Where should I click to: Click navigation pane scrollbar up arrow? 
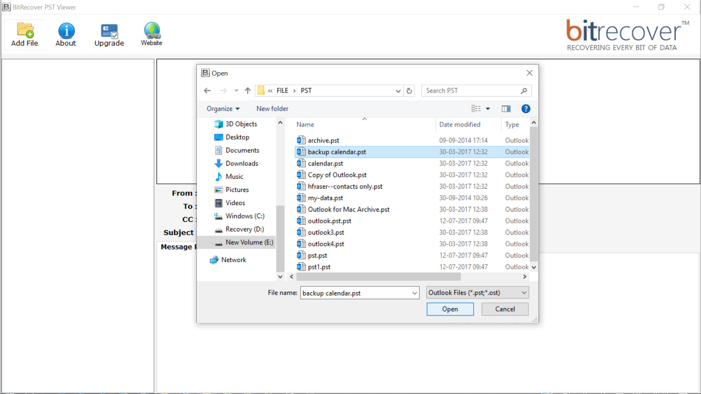(x=280, y=123)
